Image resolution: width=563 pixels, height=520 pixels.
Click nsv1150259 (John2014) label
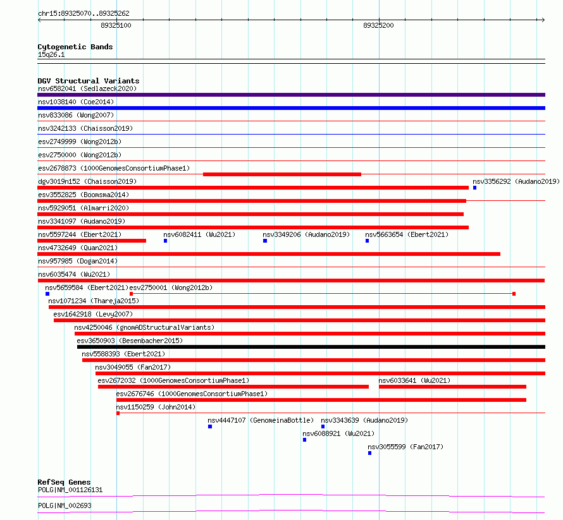coord(156,407)
